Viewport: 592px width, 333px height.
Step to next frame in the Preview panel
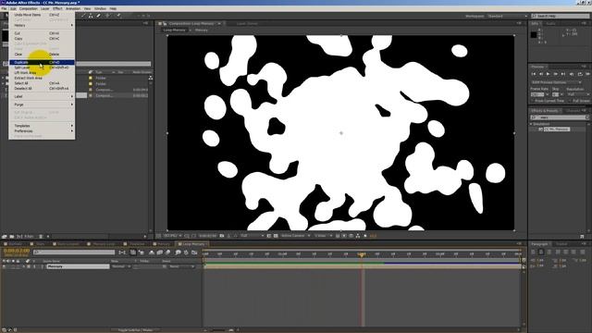point(555,74)
